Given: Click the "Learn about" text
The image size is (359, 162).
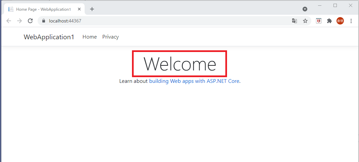Looking at the screenshot, I should (133, 81).
